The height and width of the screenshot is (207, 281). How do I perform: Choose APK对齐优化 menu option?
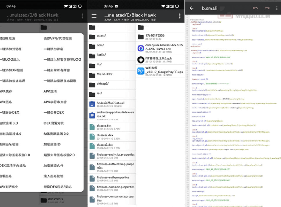tap(9, 187)
